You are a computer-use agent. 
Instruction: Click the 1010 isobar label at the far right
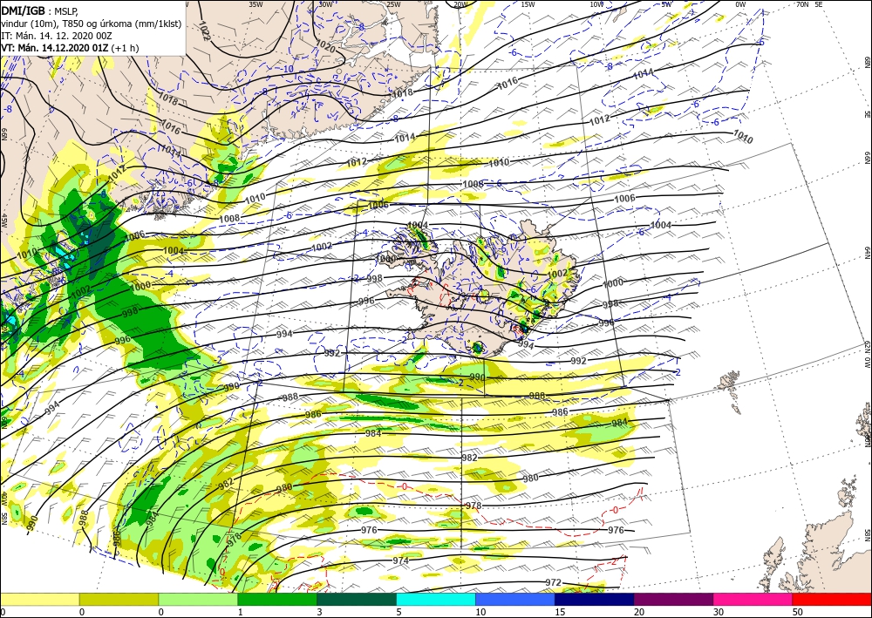click(743, 137)
